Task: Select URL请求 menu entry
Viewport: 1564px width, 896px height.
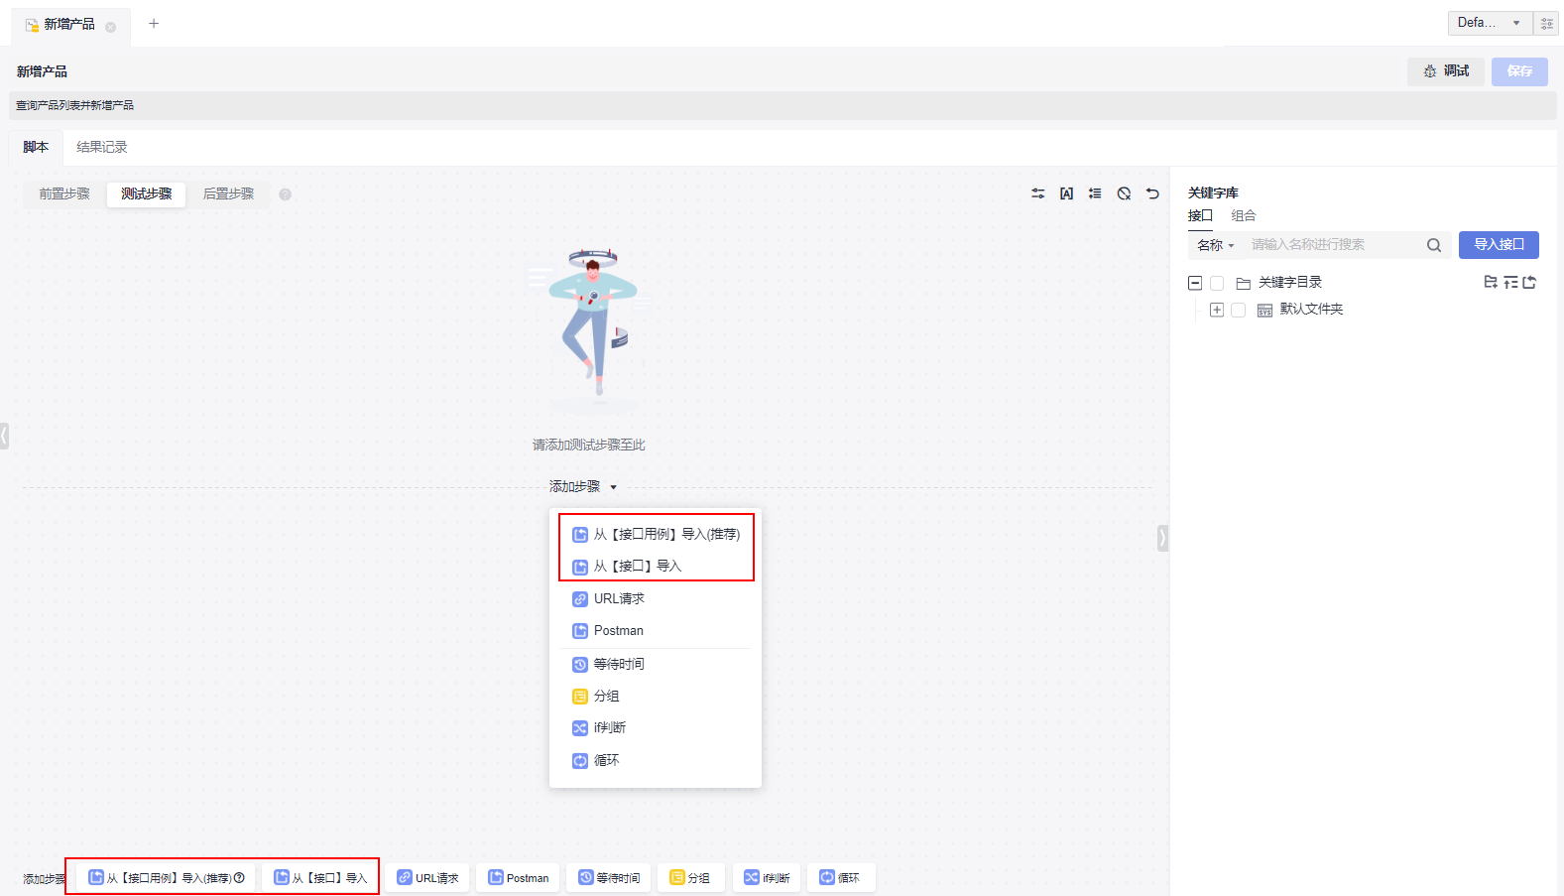Action: (x=656, y=599)
